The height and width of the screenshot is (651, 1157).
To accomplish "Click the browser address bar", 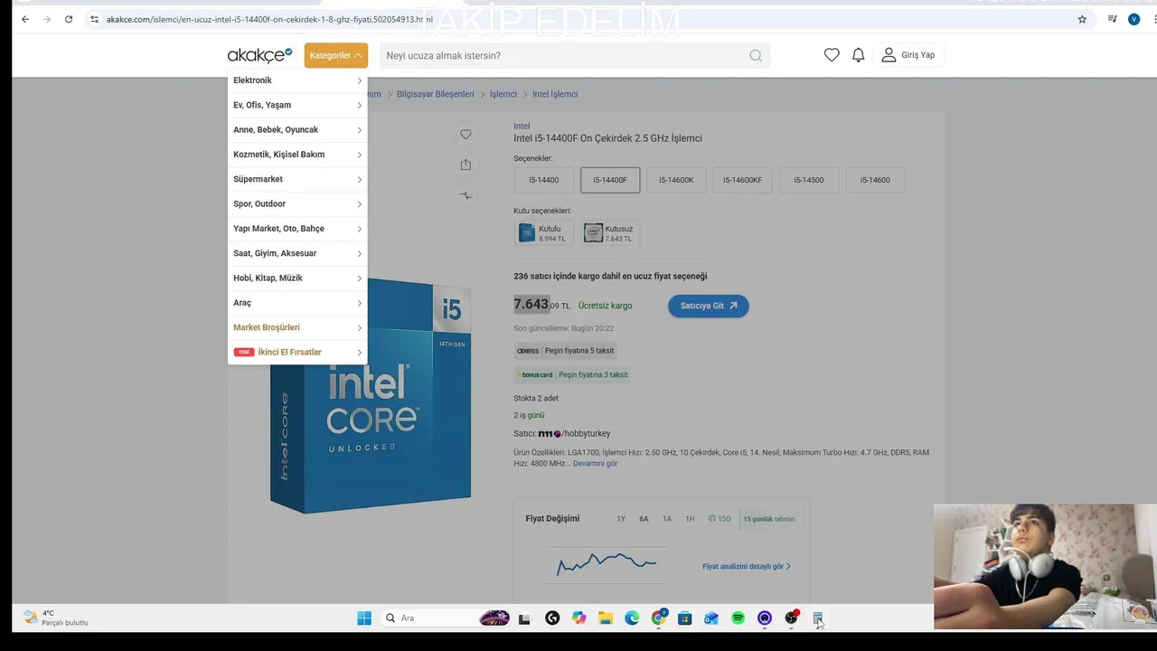I will click(578, 19).
